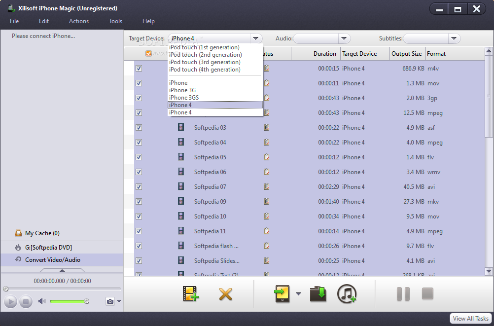This screenshot has height=326, width=494.
Task: Click status icon of Softpedia Slides row
Action: (x=267, y=261)
